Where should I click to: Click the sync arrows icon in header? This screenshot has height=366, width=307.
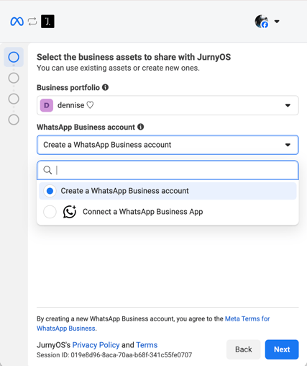(32, 22)
